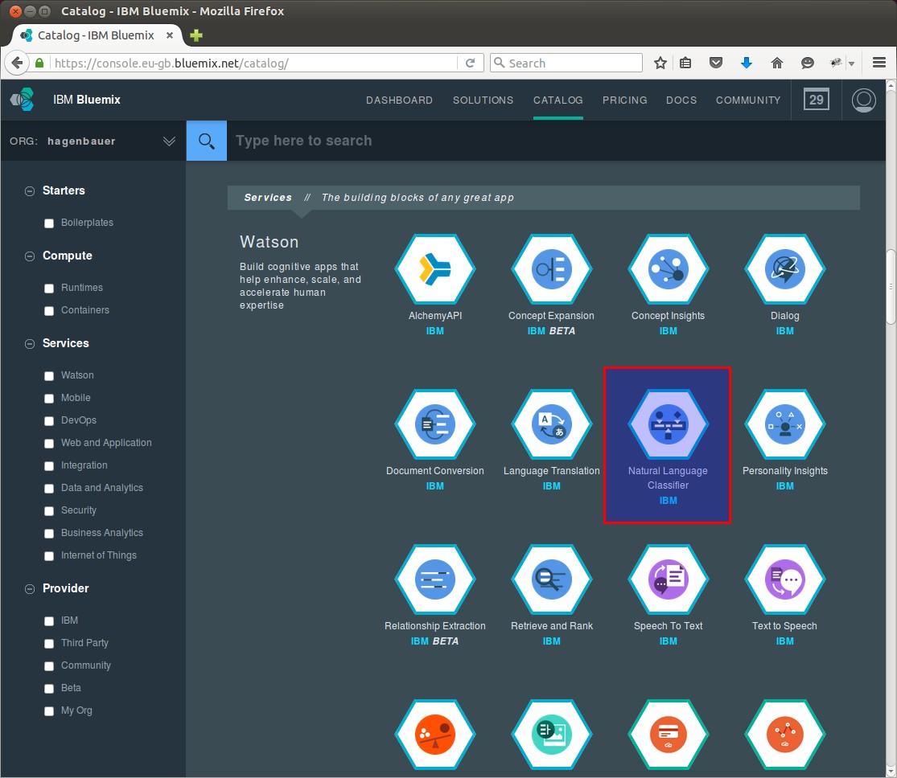
Task: Click the IBM Bluemix logo icon
Action: click(23, 100)
